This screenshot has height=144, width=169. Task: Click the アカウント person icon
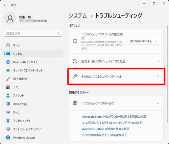[x=8, y=95]
